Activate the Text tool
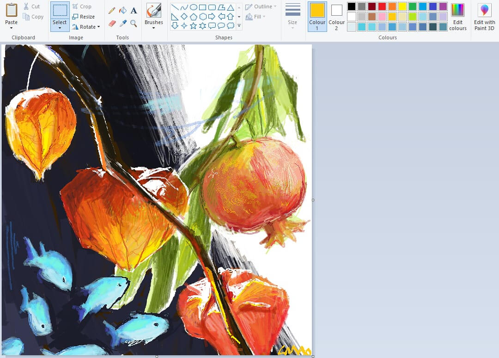 pos(134,10)
